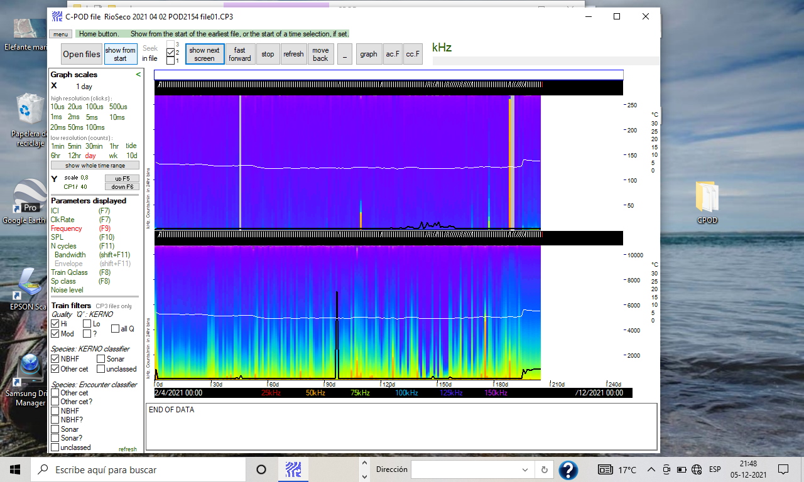
Task: Open the Windows Start menu
Action: 15,469
